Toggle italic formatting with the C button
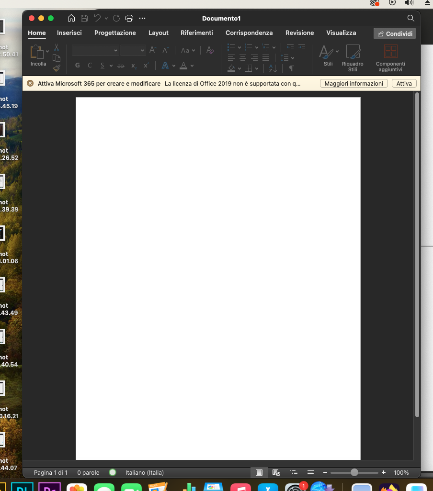 [x=90, y=66]
